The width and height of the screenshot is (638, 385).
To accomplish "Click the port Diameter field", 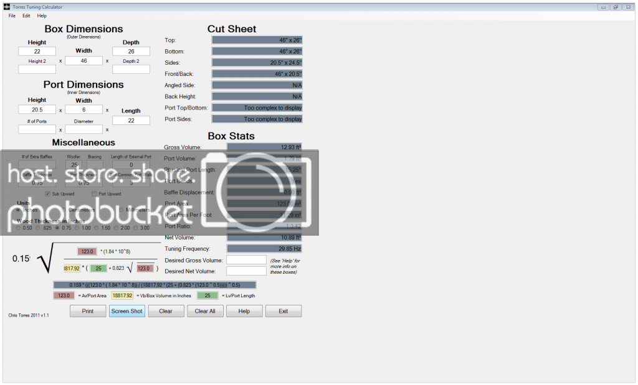I will [x=84, y=129].
